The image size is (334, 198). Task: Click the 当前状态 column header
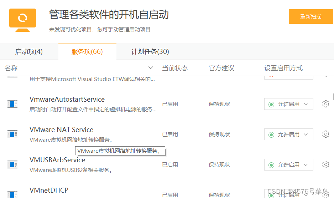click(x=175, y=68)
